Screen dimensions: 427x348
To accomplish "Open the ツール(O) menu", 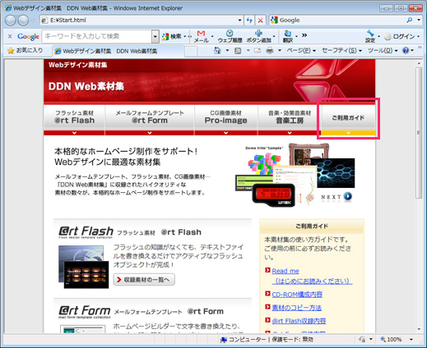I will click(x=383, y=51).
